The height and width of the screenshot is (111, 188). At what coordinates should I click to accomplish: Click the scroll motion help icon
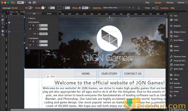coord(27,48)
